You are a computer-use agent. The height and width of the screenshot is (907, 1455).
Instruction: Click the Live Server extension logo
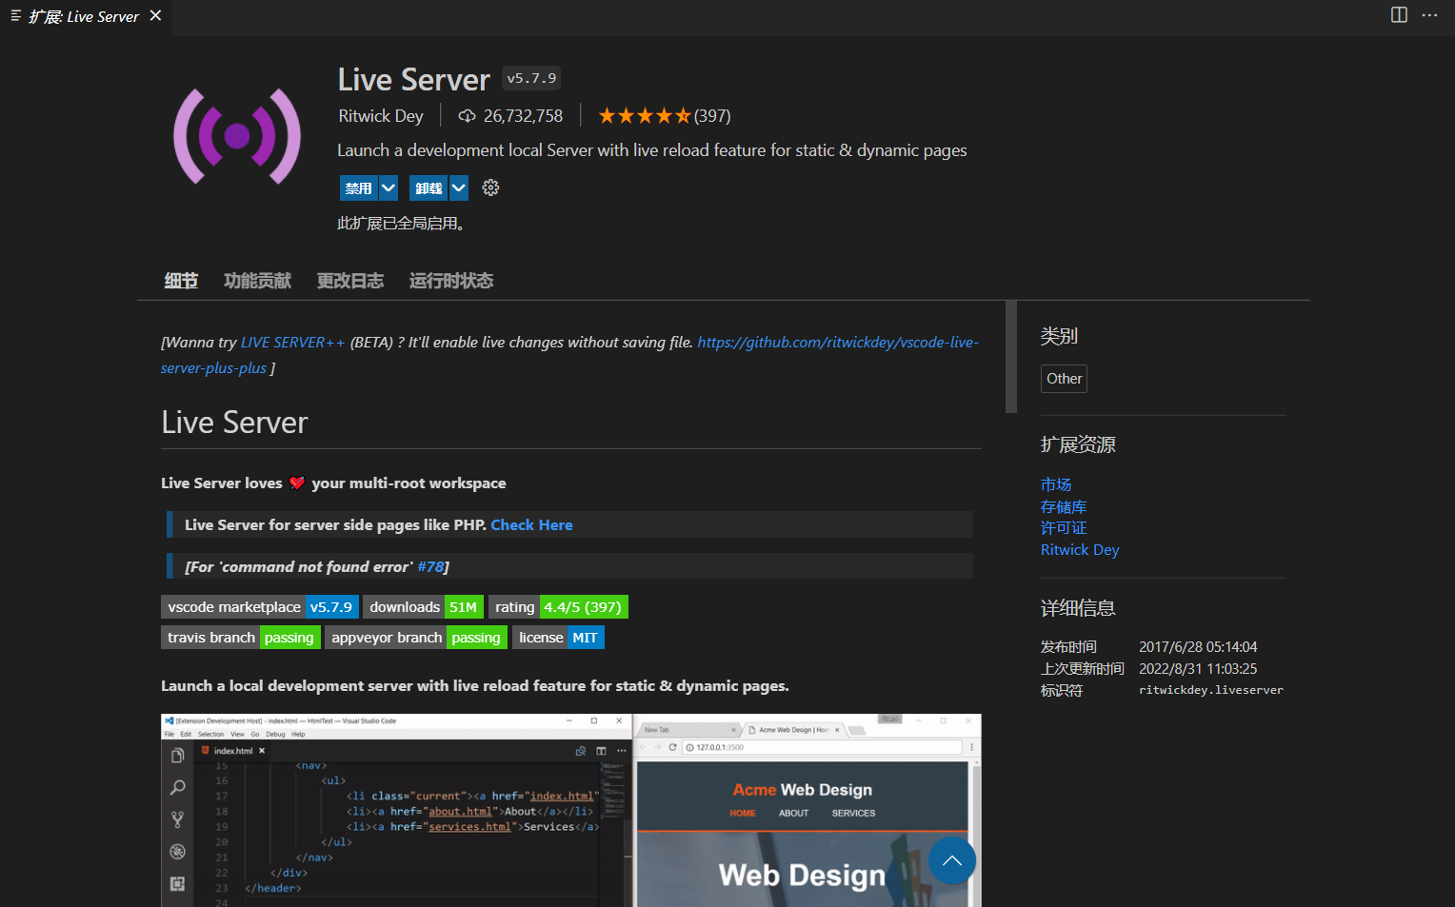pyautogui.click(x=236, y=136)
